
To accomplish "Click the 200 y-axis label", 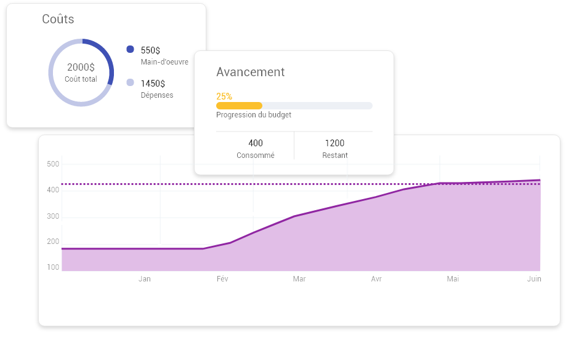I will click(53, 242).
